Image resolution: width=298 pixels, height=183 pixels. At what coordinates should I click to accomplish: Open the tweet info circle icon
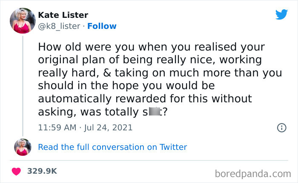click(x=281, y=127)
